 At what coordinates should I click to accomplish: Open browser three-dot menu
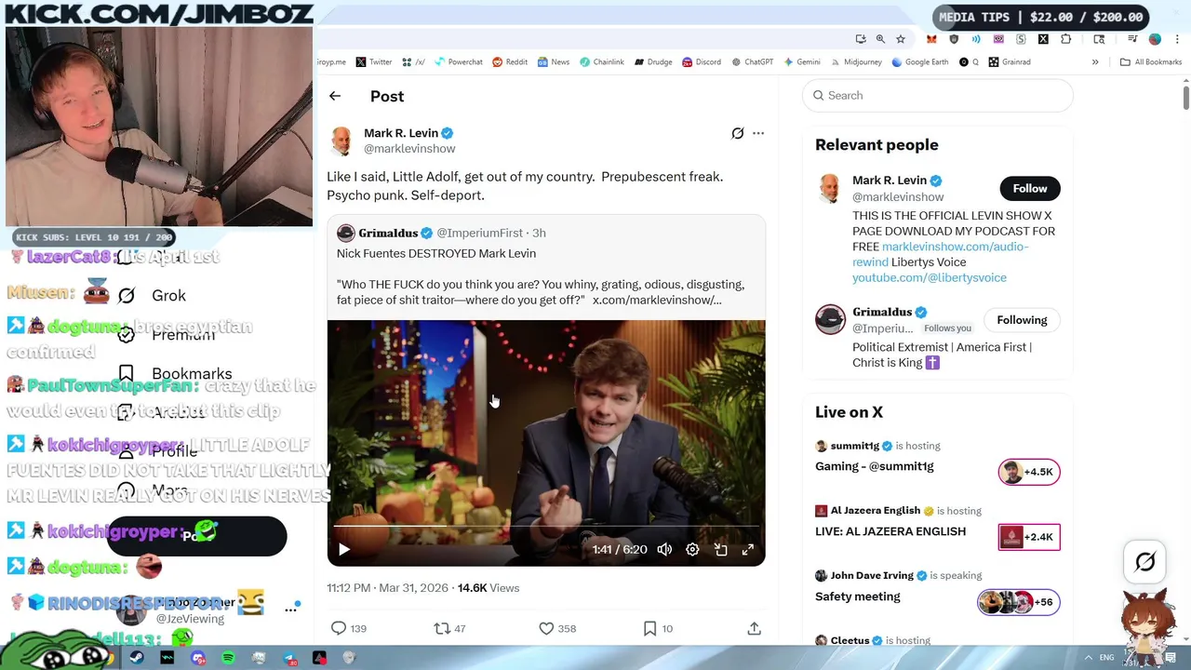1177,39
